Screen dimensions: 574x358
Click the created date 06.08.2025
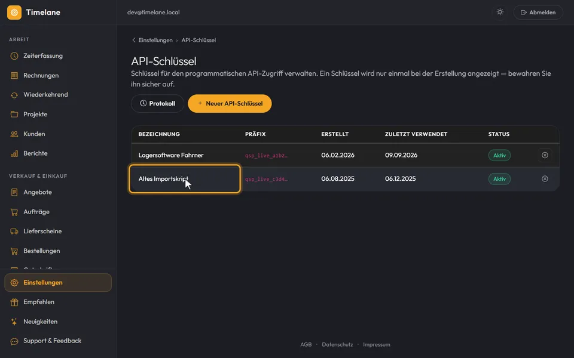pos(337,178)
